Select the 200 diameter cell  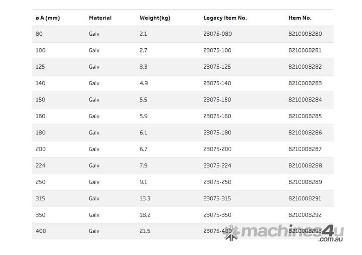41,149
